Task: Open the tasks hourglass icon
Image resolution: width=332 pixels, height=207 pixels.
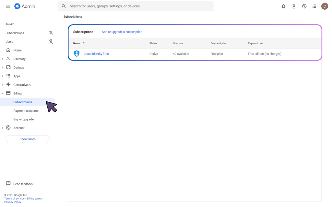Action: pyautogui.click(x=294, y=6)
